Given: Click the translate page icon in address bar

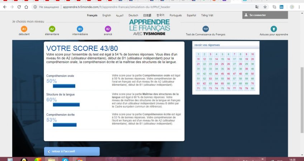Looking at the screenshot, I should [257, 7].
